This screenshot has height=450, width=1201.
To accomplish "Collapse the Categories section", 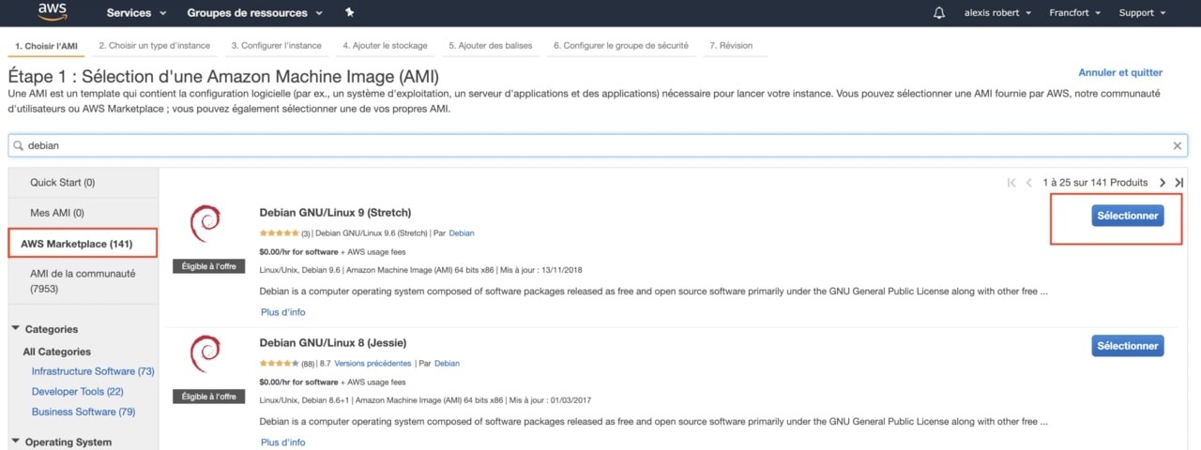I will pos(16,329).
